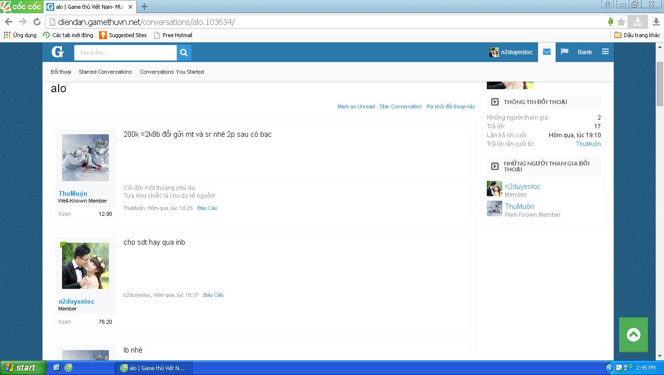Click the address bar URL
This screenshot has width=664, height=375.
point(146,22)
